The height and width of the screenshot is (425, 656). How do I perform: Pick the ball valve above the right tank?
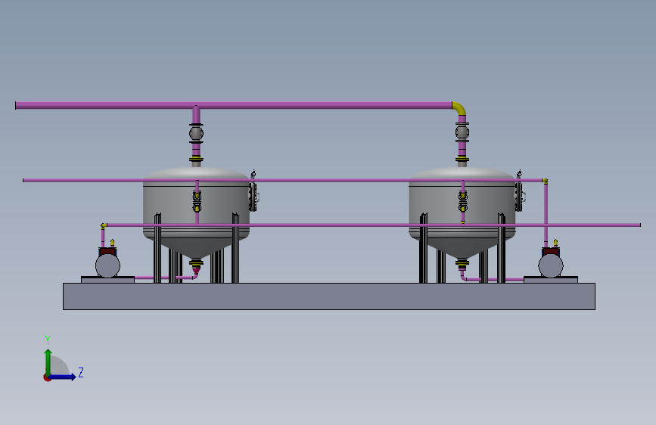coord(462,132)
